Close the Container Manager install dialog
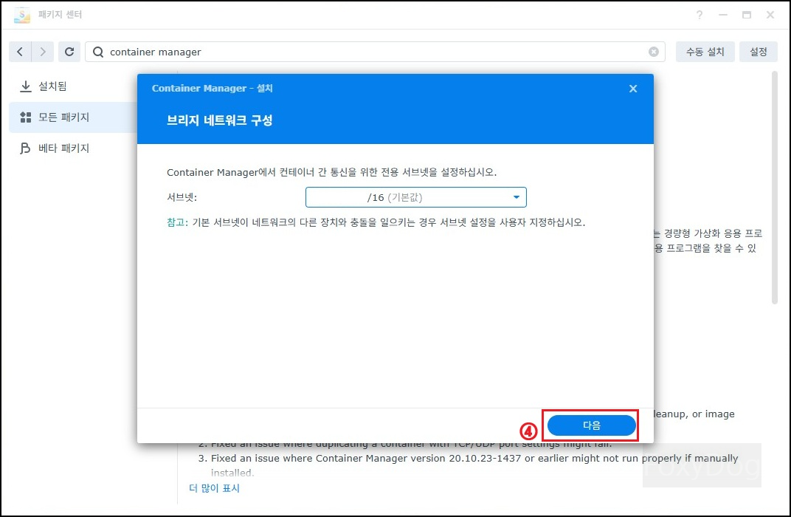 pyautogui.click(x=633, y=89)
